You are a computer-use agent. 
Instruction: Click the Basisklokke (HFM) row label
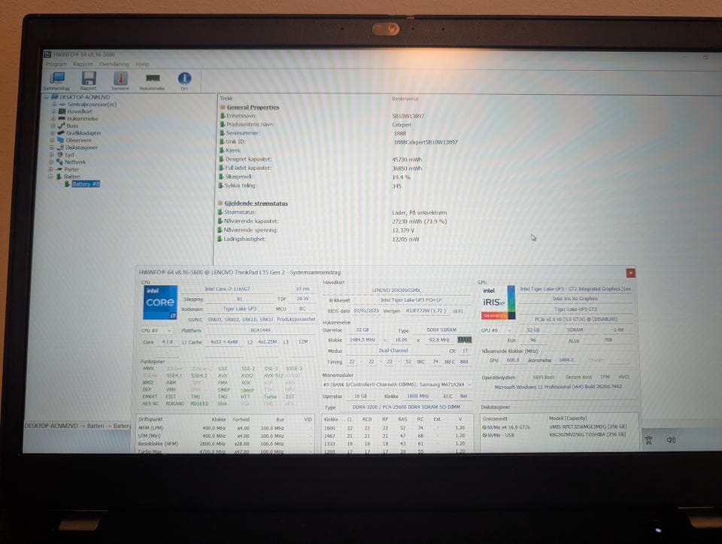click(x=158, y=444)
